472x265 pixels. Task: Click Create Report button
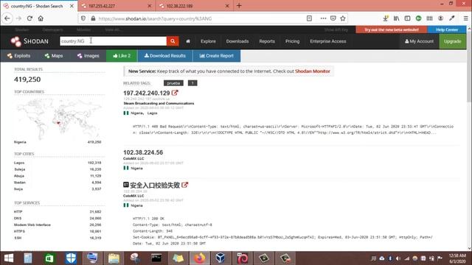[216, 56]
